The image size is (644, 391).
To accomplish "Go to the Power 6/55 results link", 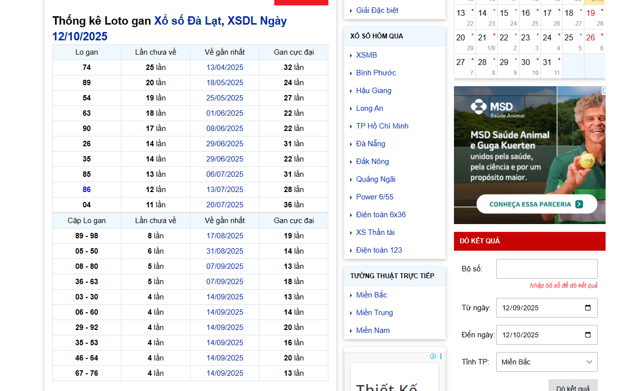I will tap(375, 197).
